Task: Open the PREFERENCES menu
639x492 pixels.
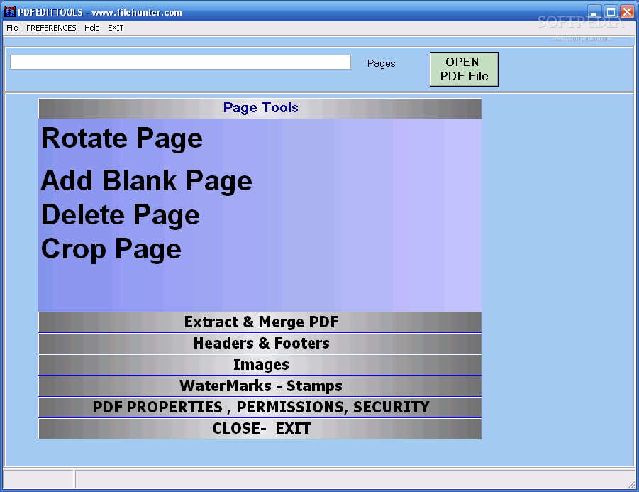Action: click(51, 28)
